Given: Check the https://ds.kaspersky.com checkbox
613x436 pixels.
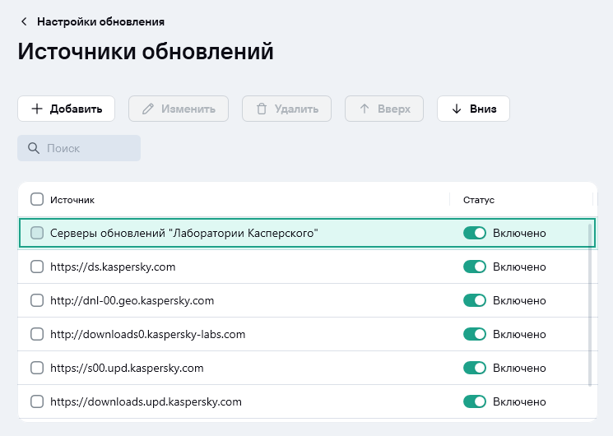Looking at the screenshot, I should 37,267.
